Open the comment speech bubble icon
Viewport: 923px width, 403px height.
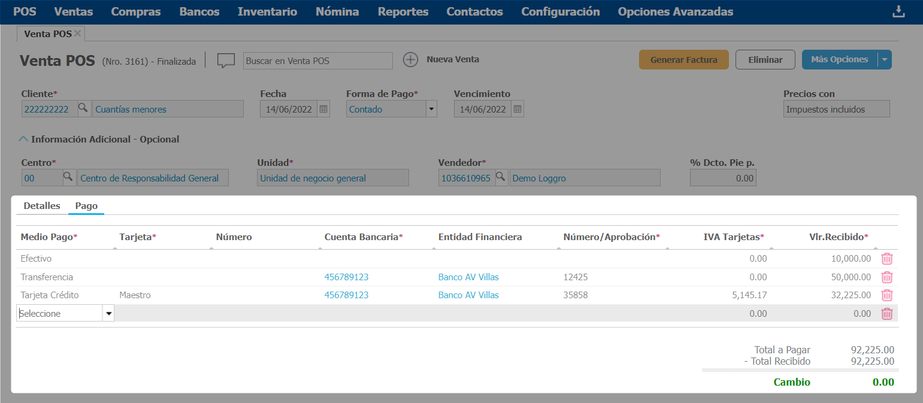pos(225,60)
